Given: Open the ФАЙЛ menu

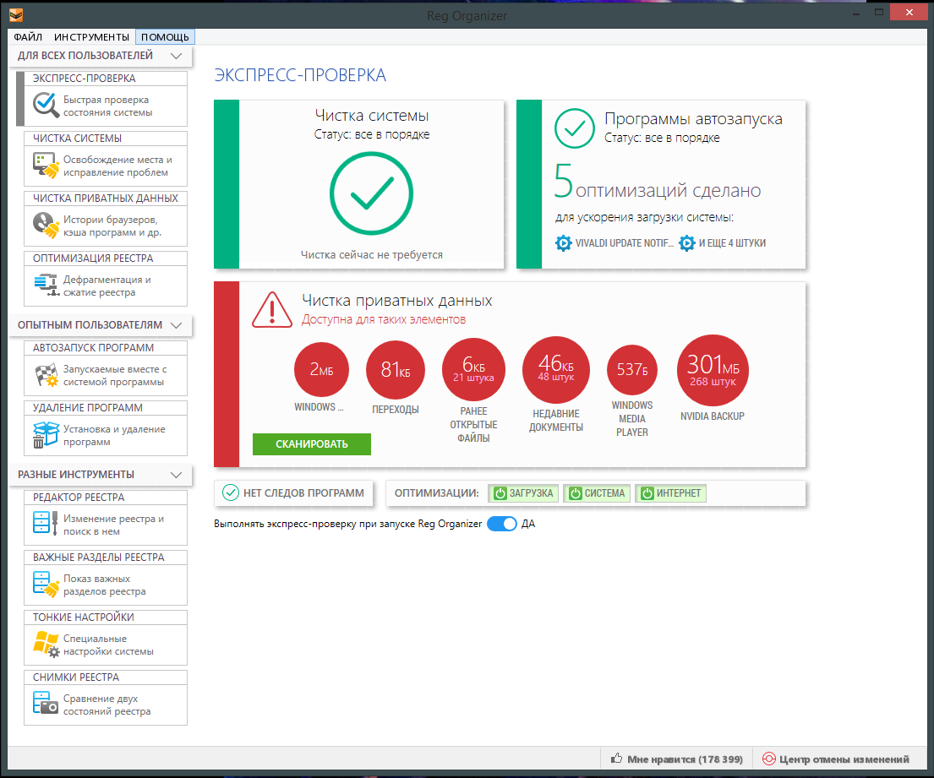Looking at the screenshot, I should (28, 37).
